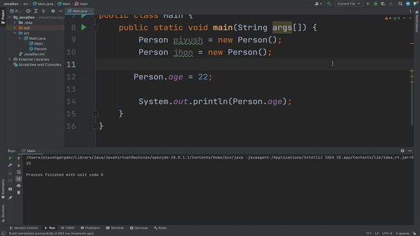Image resolution: width=420 pixels, height=236 pixels.
Task: Open Terminal tool window
Action: pyautogui.click(x=115, y=228)
